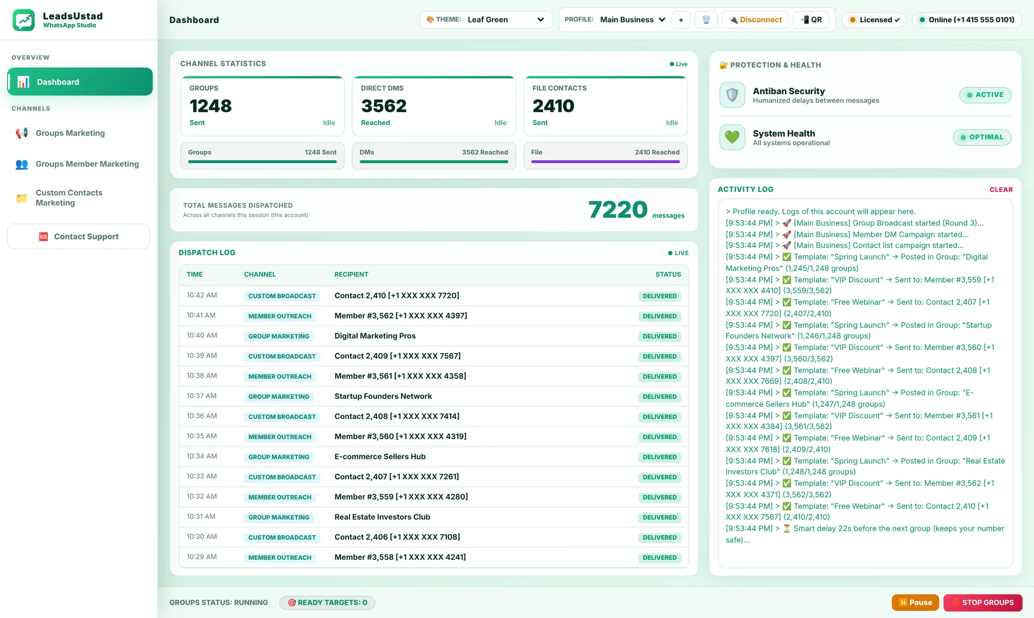The width and height of the screenshot is (1034, 618).
Task: Click the Custom Contacts Marketing folder icon
Action: [x=22, y=198]
